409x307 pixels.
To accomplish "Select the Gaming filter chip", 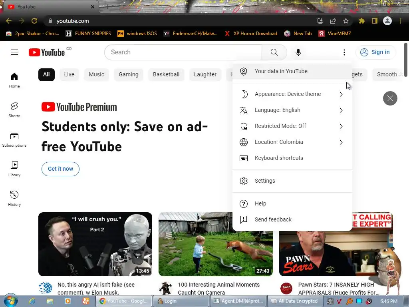I will tap(128, 75).
